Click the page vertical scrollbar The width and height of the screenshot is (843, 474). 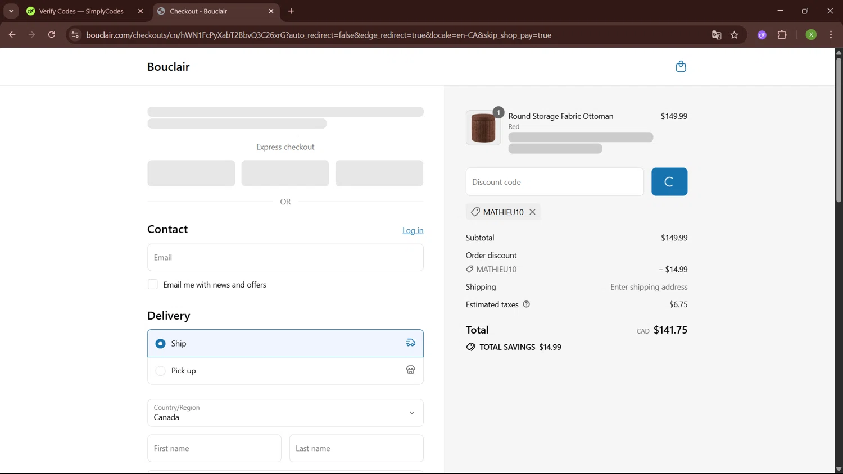pos(839,129)
